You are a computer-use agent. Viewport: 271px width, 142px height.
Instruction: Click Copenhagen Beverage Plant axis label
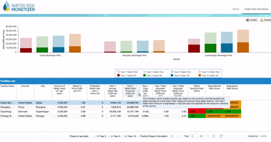pyautogui.click(x=218, y=55)
